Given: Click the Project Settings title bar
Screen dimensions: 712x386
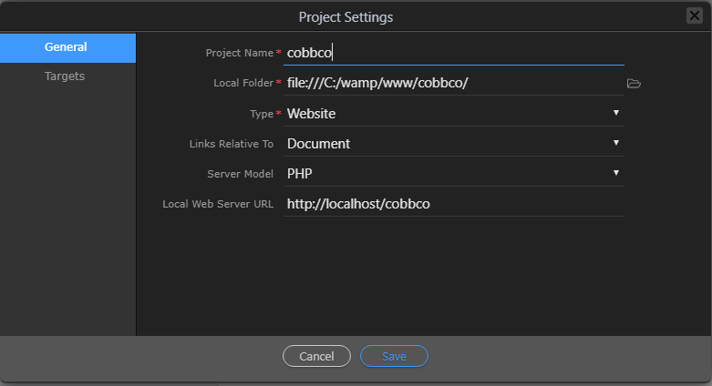Looking at the screenshot, I should (x=346, y=16).
